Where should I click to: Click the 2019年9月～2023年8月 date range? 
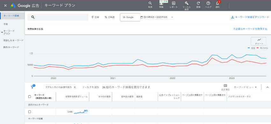(x=156, y=17)
